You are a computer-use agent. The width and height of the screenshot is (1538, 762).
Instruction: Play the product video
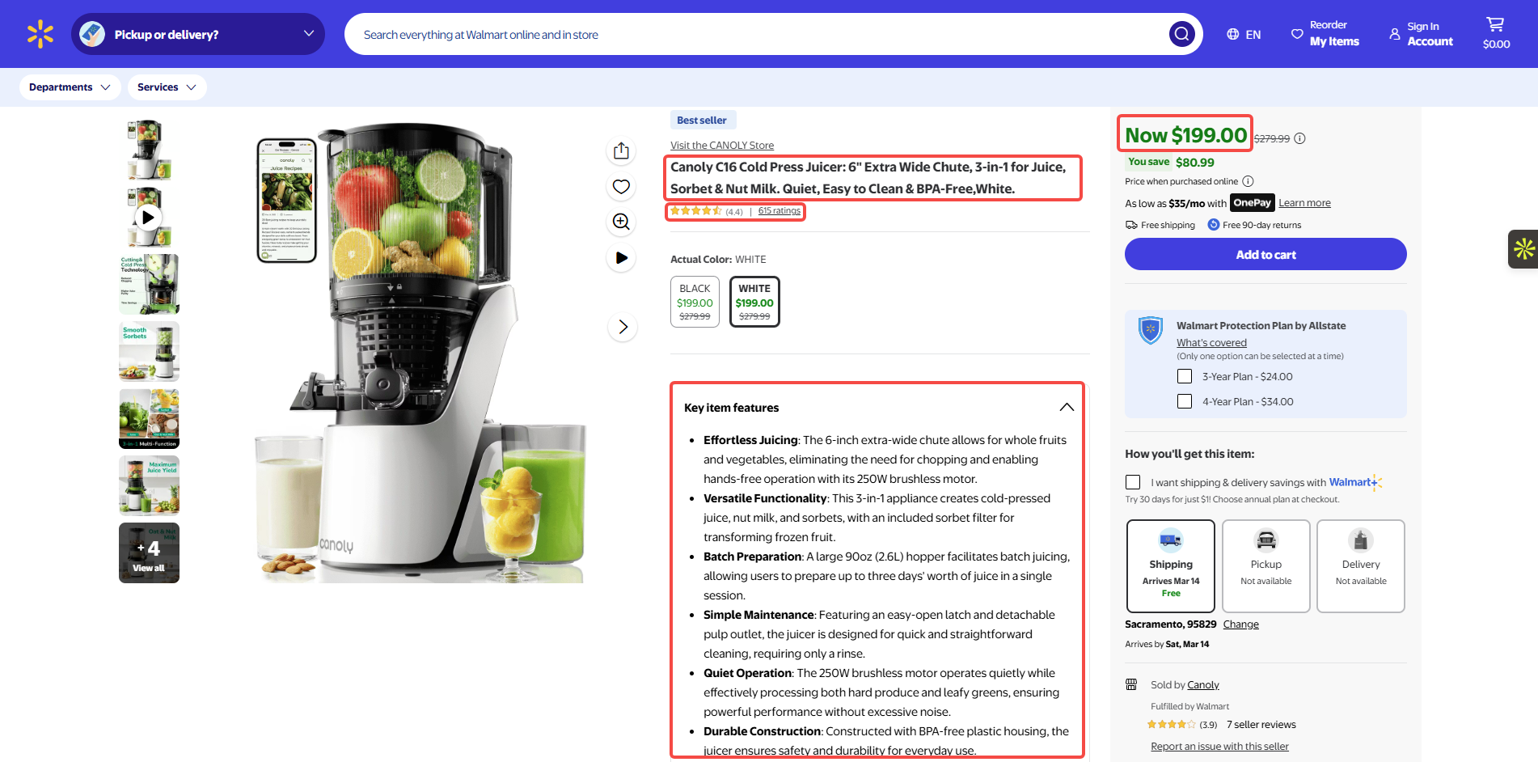coord(621,257)
